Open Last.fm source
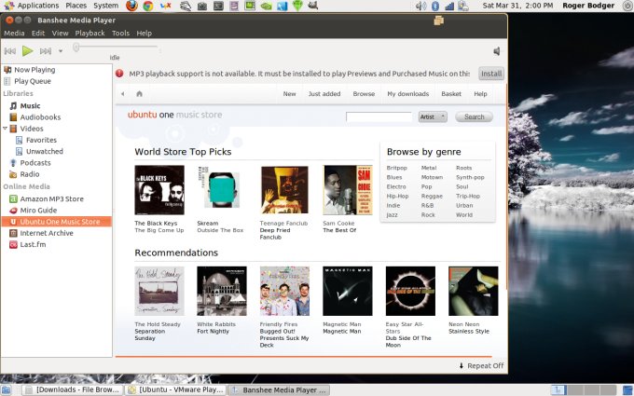This screenshot has height=396, width=634. click(33, 244)
